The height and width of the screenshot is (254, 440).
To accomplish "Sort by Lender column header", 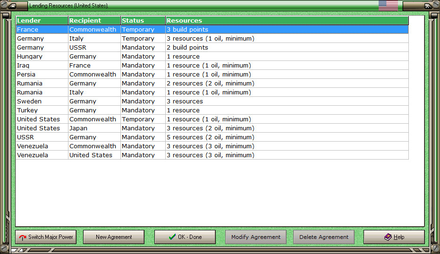I will click(x=42, y=20).
